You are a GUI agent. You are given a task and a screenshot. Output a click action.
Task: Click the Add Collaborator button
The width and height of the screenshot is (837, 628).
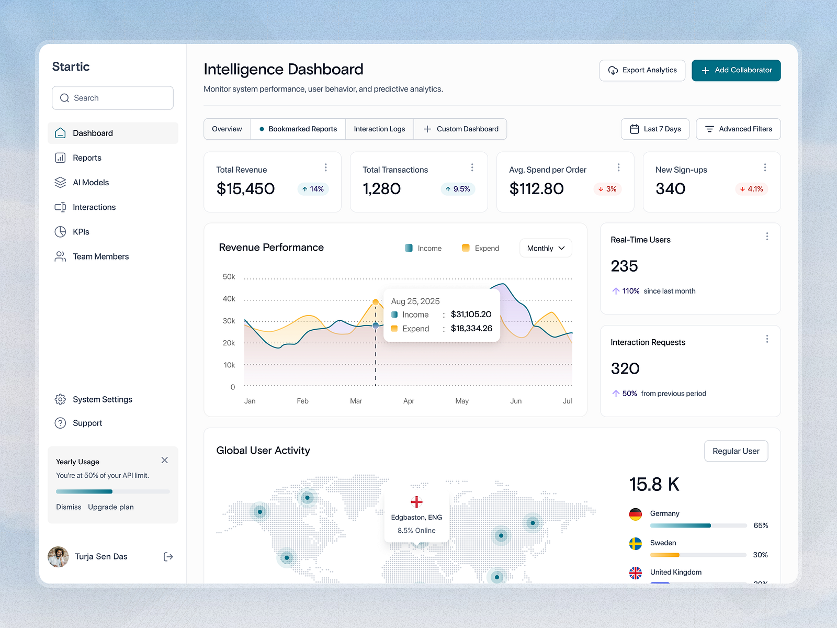(736, 70)
